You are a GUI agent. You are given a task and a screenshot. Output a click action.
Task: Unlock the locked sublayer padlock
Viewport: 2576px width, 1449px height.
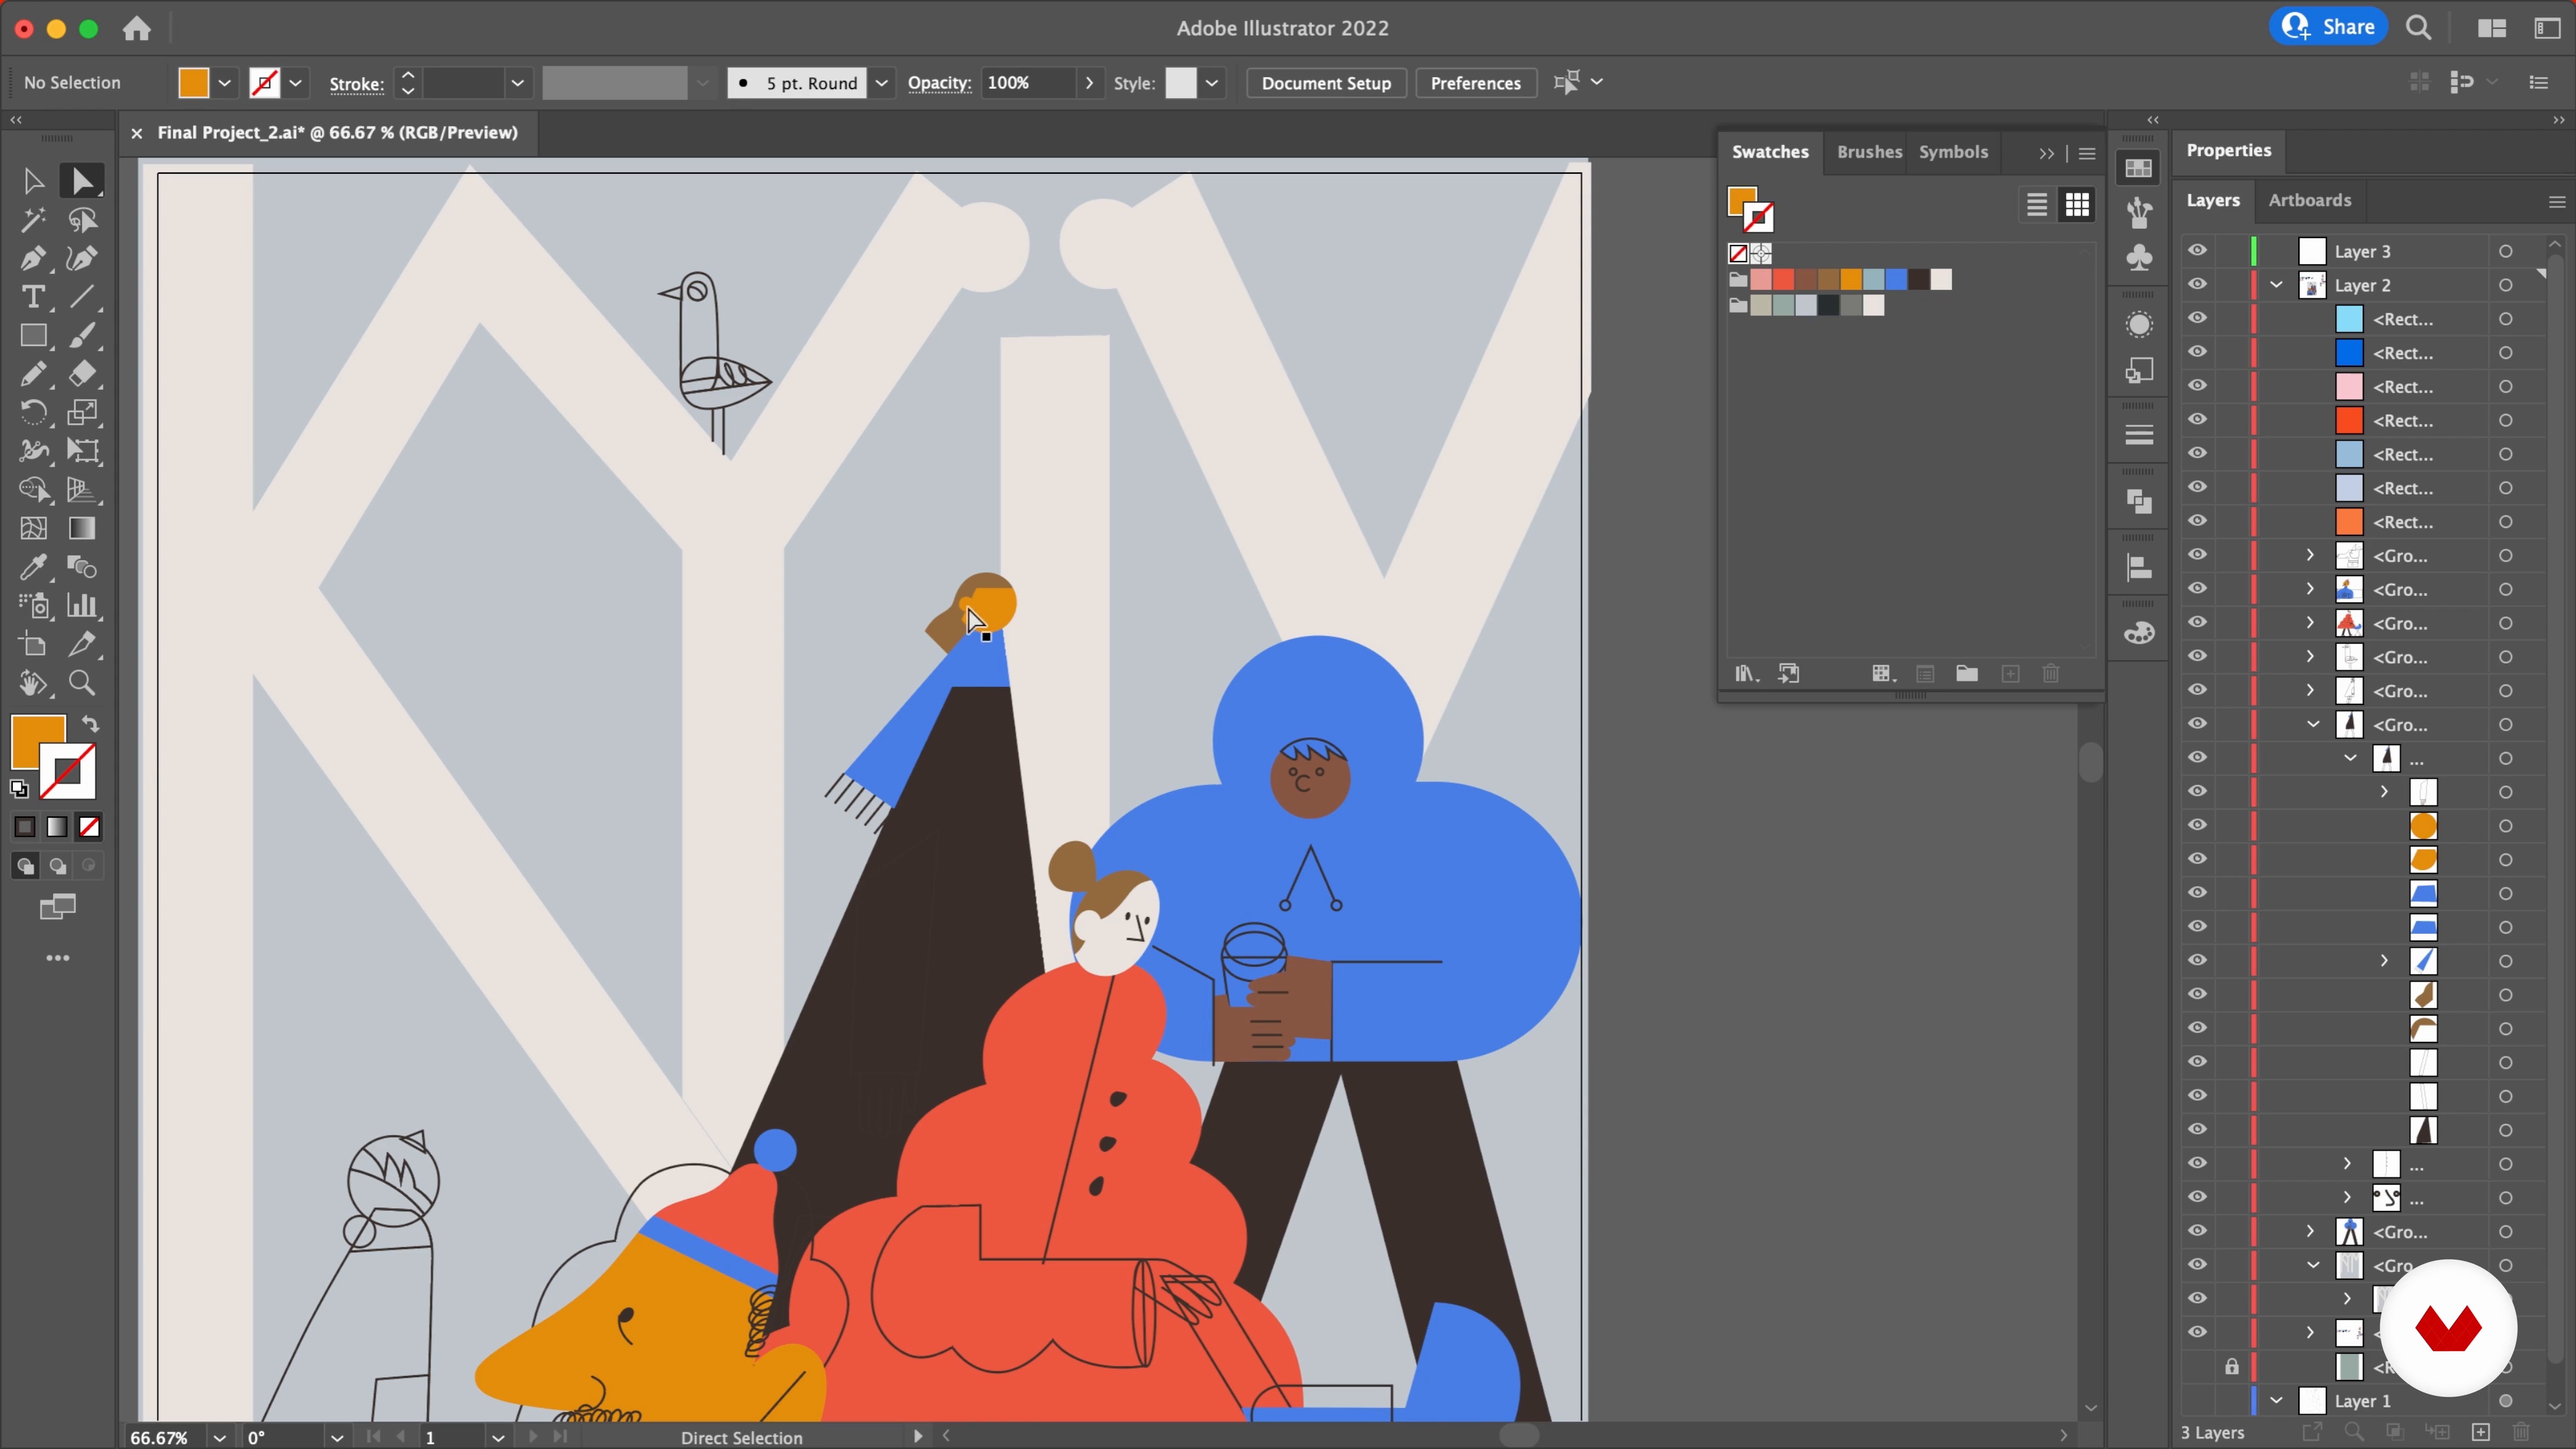tap(2232, 1366)
